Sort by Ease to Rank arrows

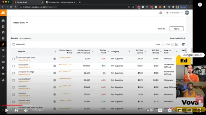pyautogui.click(x=177, y=52)
